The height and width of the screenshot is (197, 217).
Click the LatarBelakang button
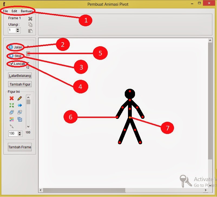(19, 75)
